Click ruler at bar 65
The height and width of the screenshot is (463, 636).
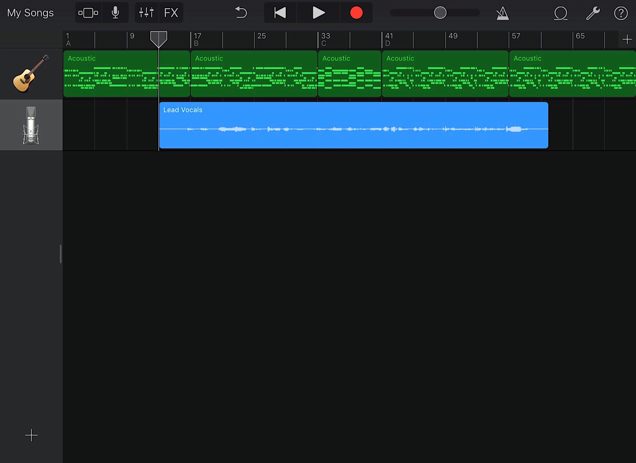click(x=580, y=36)
